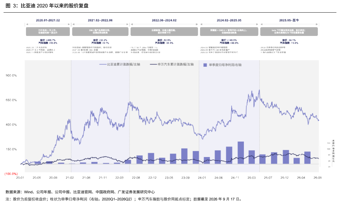Click the tallest quarterly net profit bar

[241, 153]
